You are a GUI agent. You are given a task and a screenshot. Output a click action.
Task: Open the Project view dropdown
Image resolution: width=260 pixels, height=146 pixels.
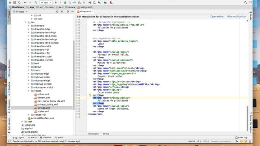(20, 12)
